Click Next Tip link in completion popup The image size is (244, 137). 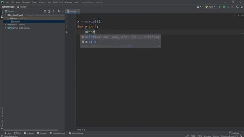coord(130,46)
